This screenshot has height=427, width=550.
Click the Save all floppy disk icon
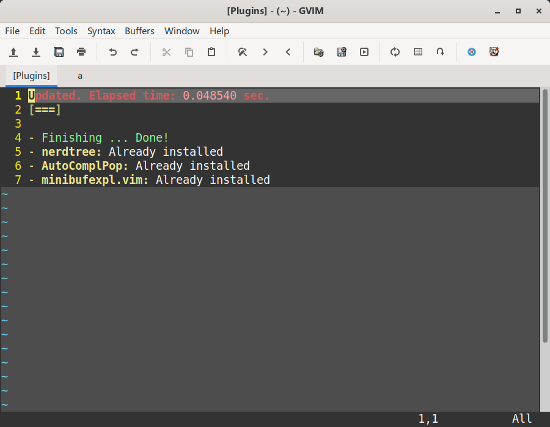tap(59, 53)
